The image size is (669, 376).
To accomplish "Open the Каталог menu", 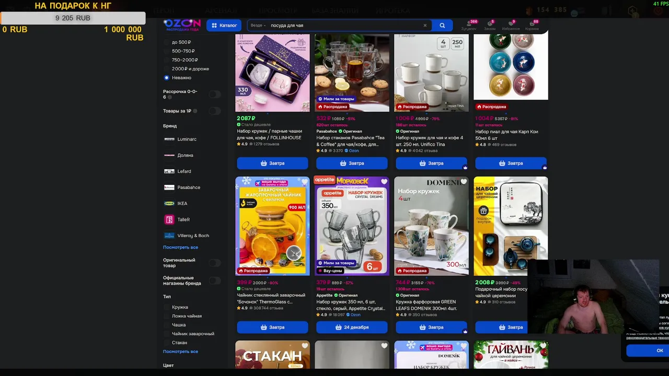I will 224,25.
